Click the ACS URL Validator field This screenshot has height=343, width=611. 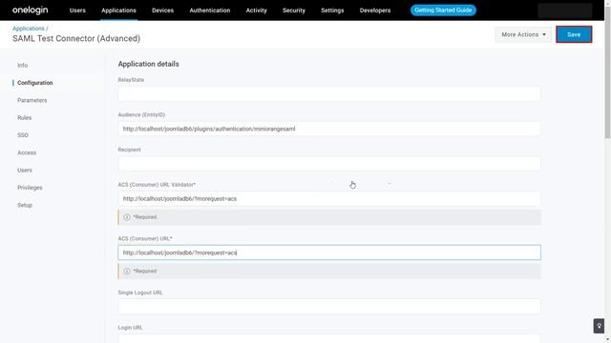click(329, 199)
